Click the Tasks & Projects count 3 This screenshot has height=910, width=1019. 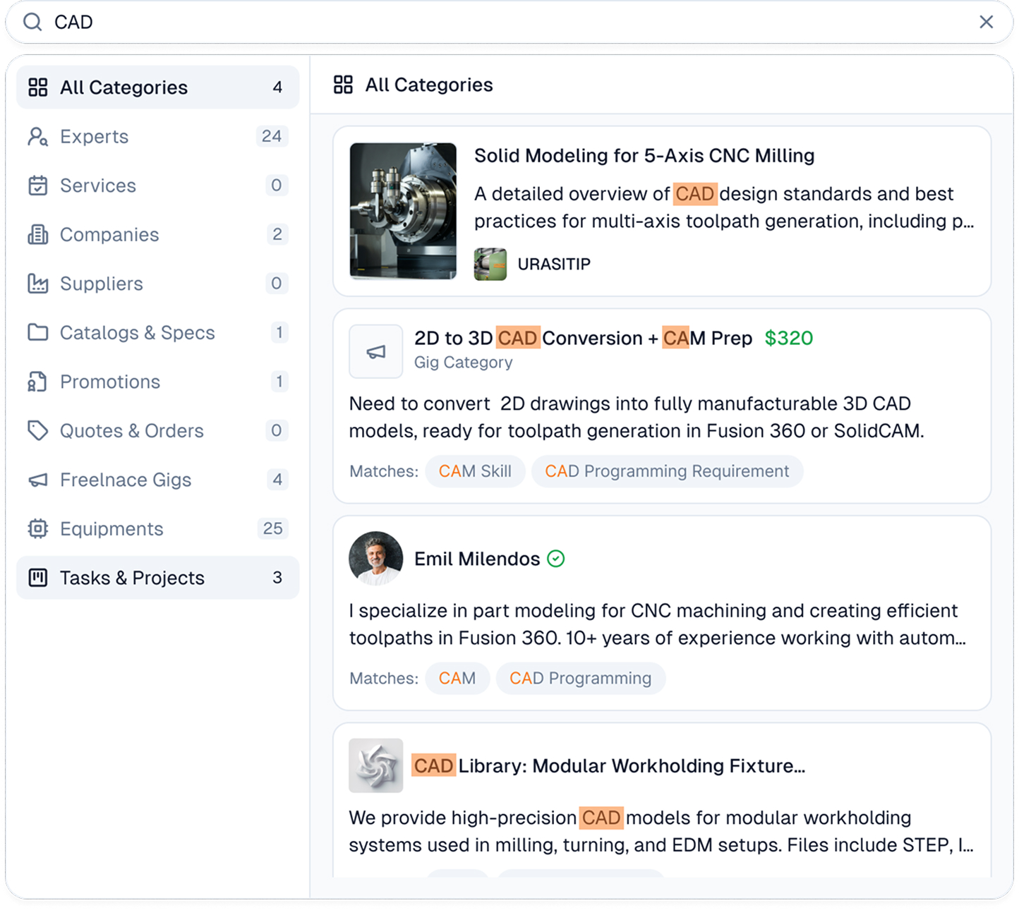pos(277,578)
